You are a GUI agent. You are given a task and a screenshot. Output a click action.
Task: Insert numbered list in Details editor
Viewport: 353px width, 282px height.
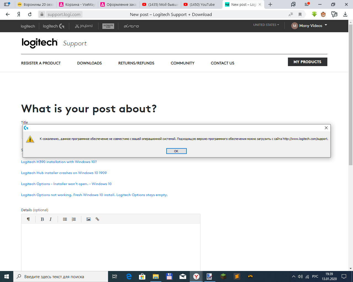74,219
